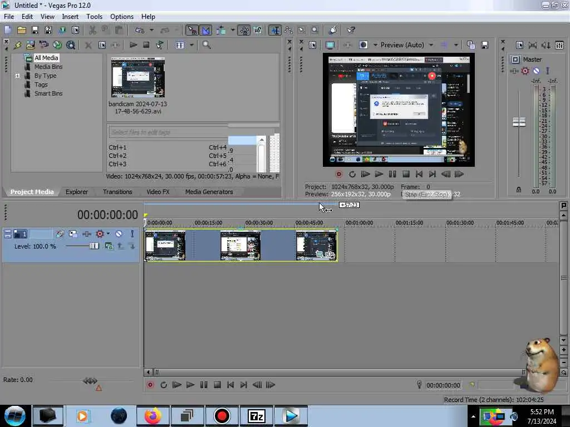The image size is (570, 427).
Task: Click Mixer Downmix Output icon
Action: [x=533, y=45]
